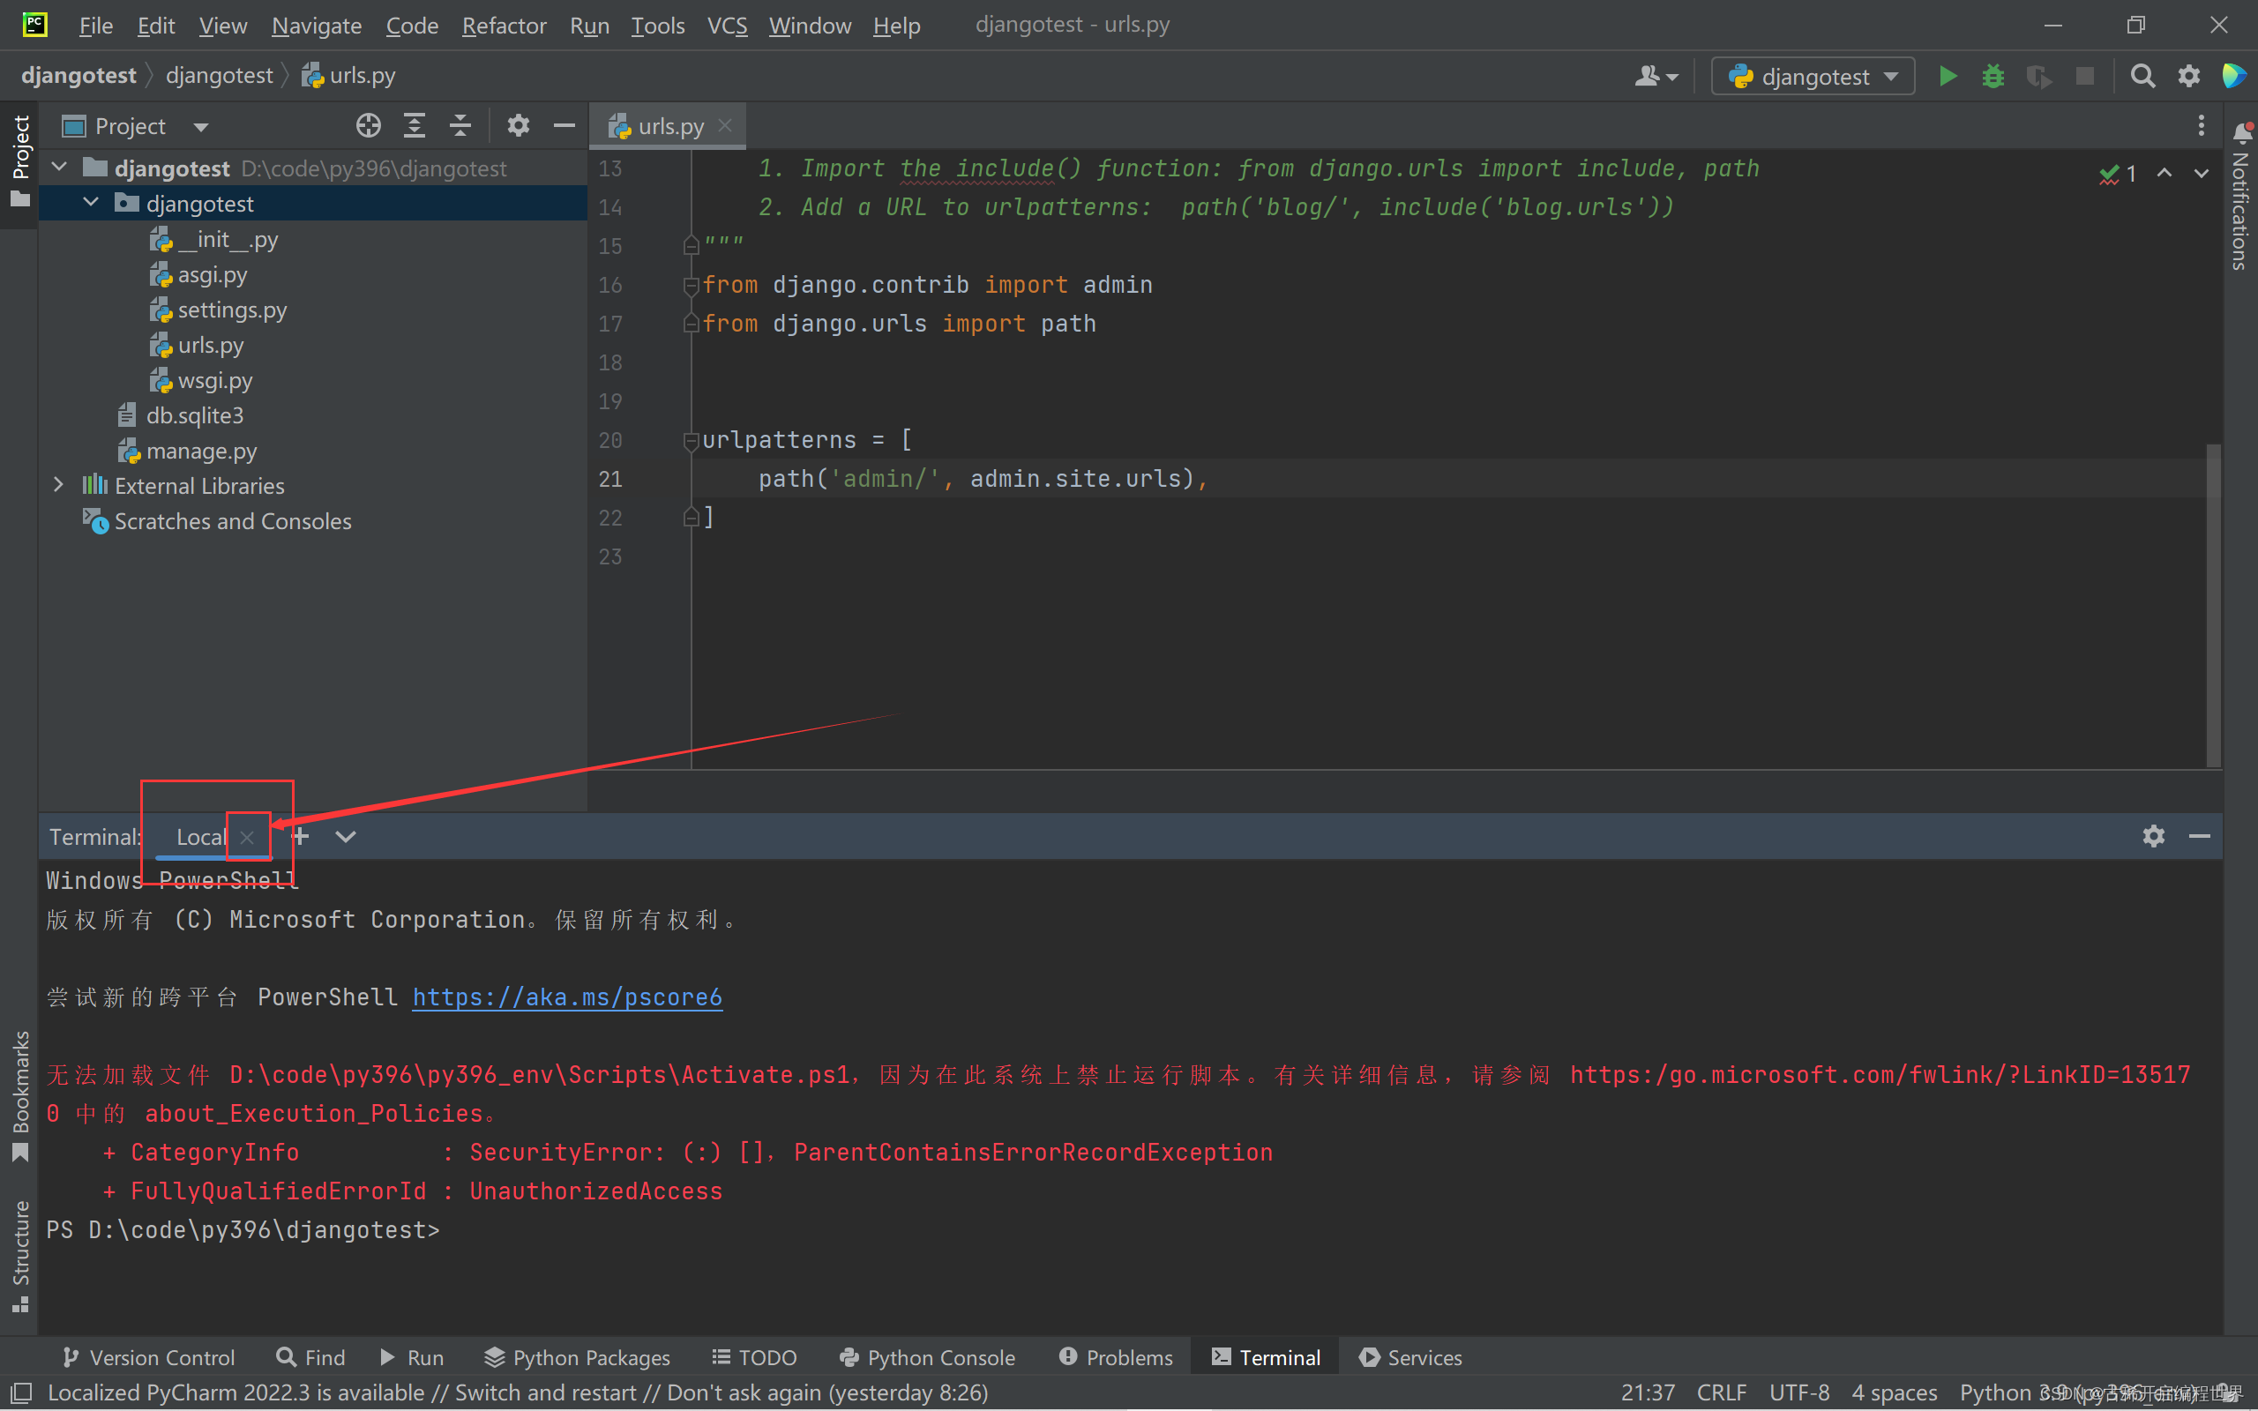The height and width of the screenshot is (1411, 2258).
Task: Toggle tool window quick access icon
Action: [x=20, y=1392]
